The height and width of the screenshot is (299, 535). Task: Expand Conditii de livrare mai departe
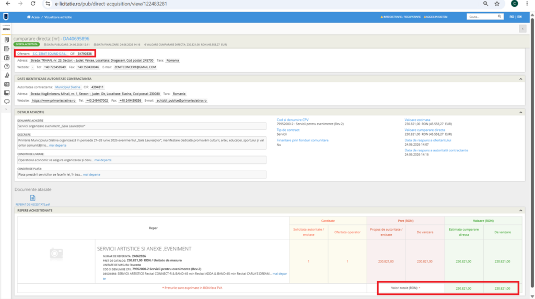103,160
